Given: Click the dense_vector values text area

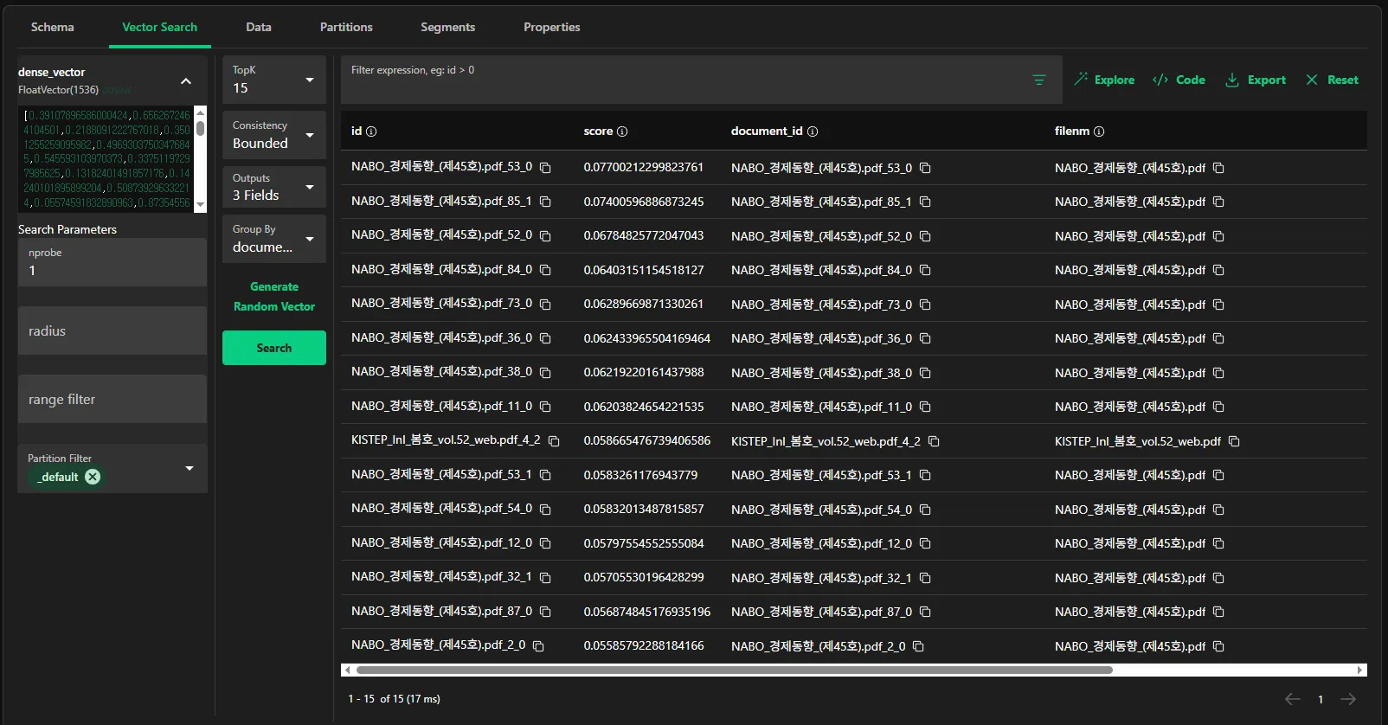Looking at the screenshot, I should point(106,159).
